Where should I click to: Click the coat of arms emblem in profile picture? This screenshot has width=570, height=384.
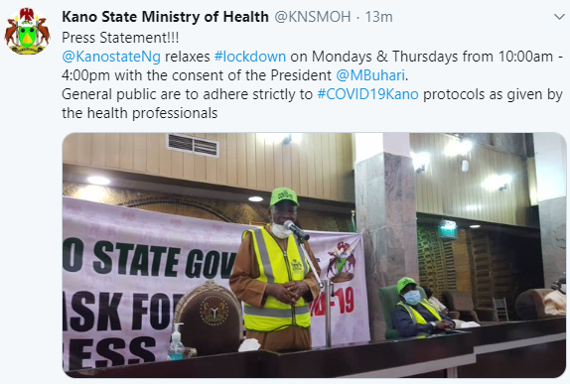pyautogui.click(x=27, y=31)
